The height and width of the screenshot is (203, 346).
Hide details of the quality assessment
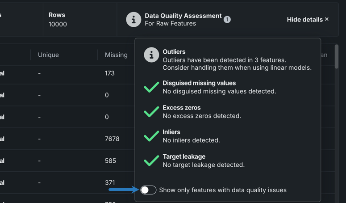308,20
